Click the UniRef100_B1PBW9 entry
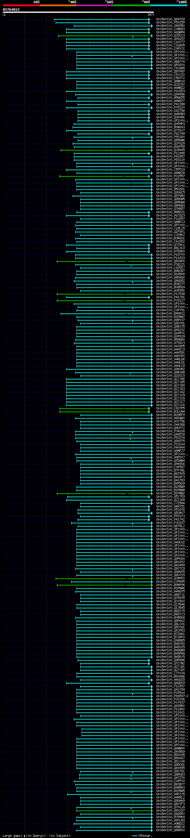 tap(170, 487)
